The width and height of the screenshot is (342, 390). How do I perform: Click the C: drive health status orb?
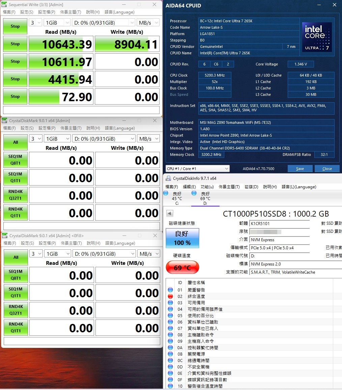(166, 193)
